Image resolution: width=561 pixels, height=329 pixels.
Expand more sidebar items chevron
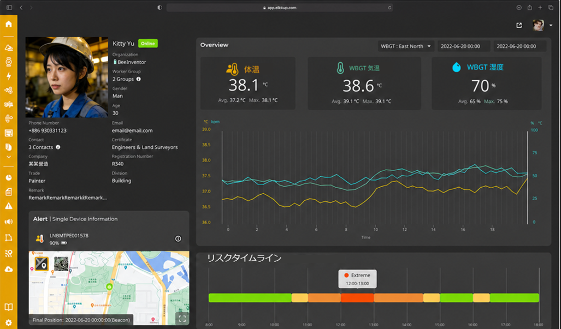coord(9,157)
